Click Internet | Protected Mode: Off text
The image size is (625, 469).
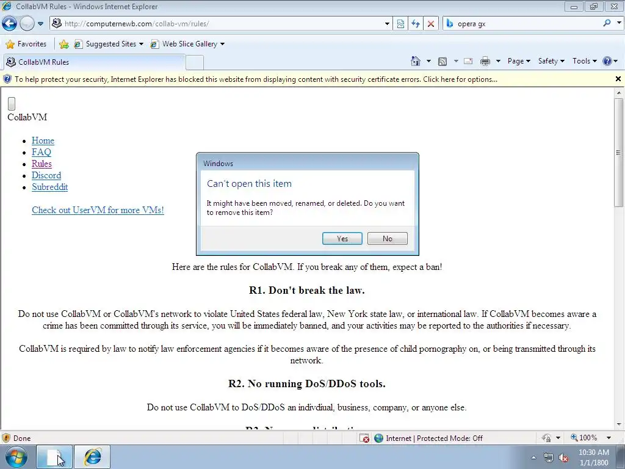pyautogui.click(x=434, y=438)
